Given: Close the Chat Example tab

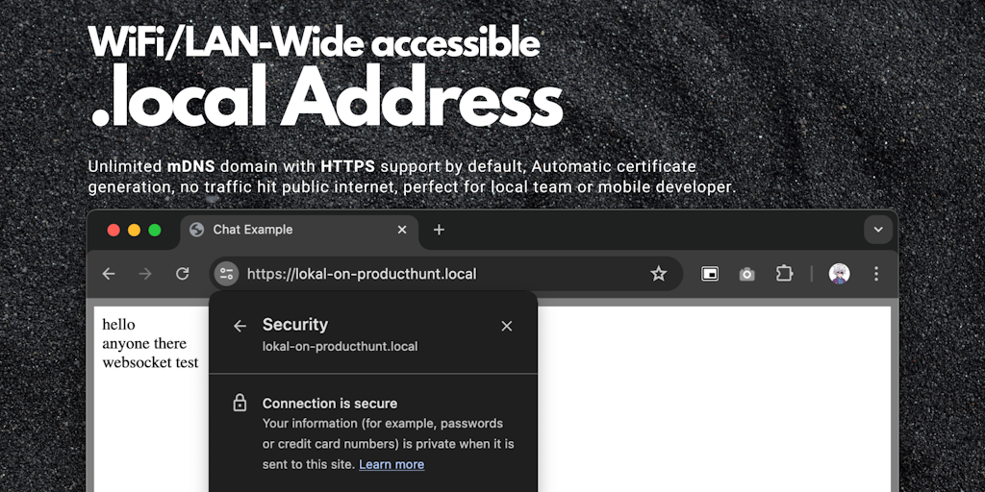Looking at the screenshot, I should 403,230.
